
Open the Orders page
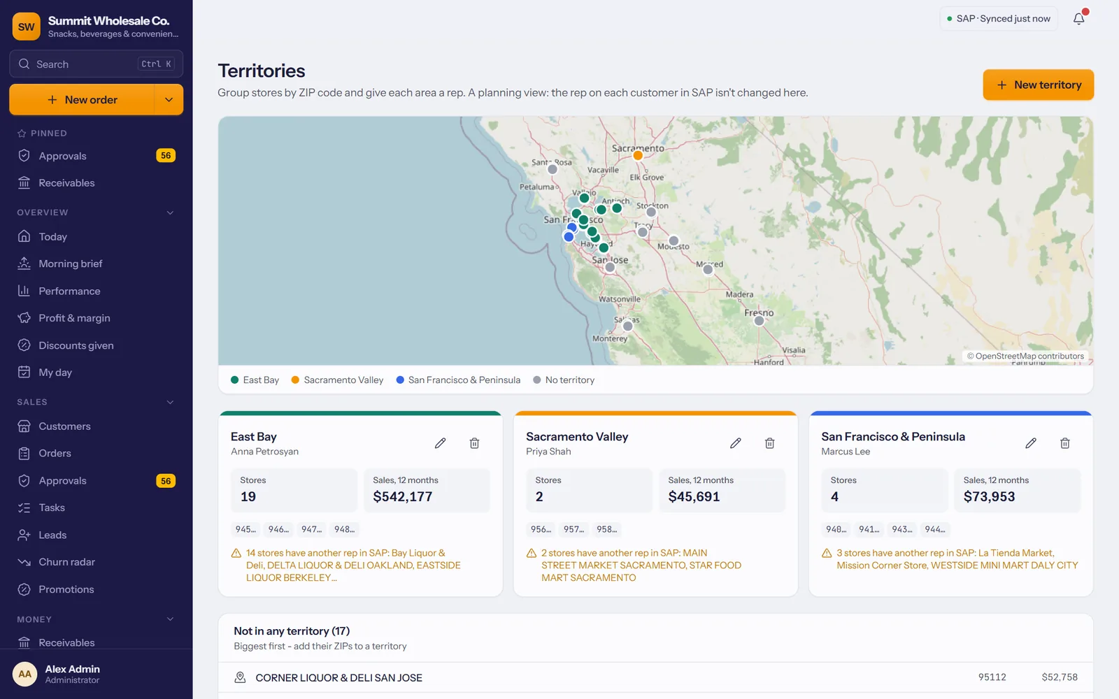pyautogui.click(x=97, y=453)
